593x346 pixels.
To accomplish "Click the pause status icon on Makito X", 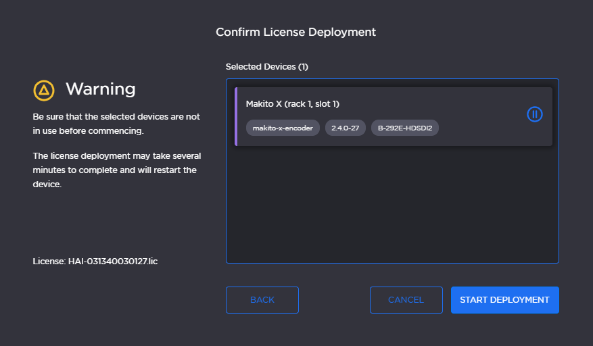I will click(534, 114).
